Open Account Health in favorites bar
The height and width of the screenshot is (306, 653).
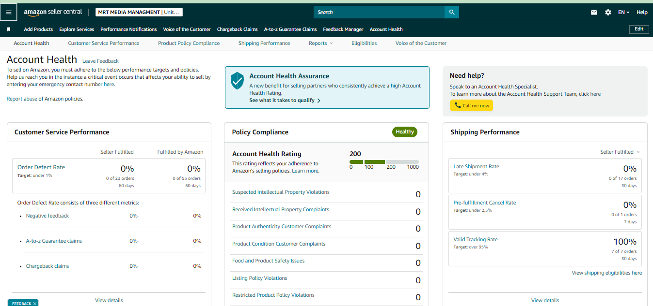(x=386, y=29)
